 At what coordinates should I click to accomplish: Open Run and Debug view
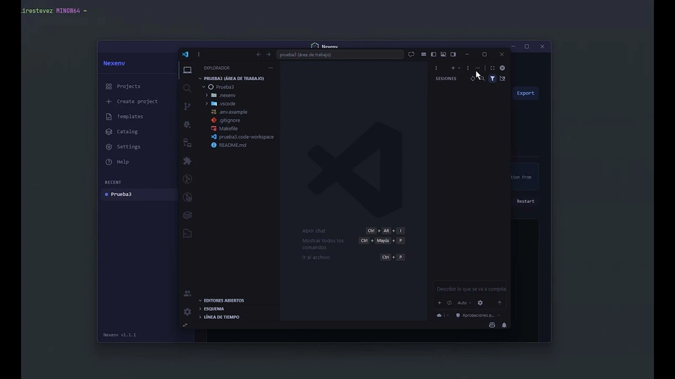click(187, 124)
